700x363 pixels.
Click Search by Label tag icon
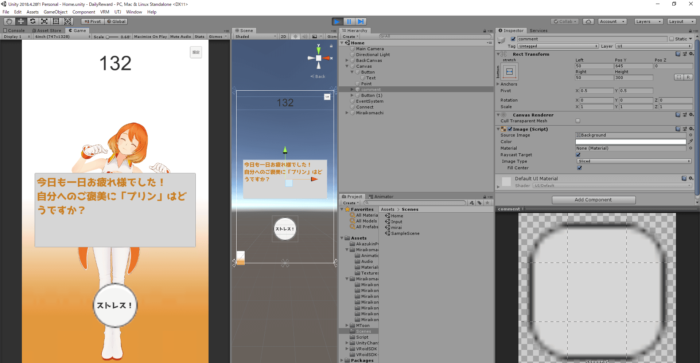[x=480, y=203]
